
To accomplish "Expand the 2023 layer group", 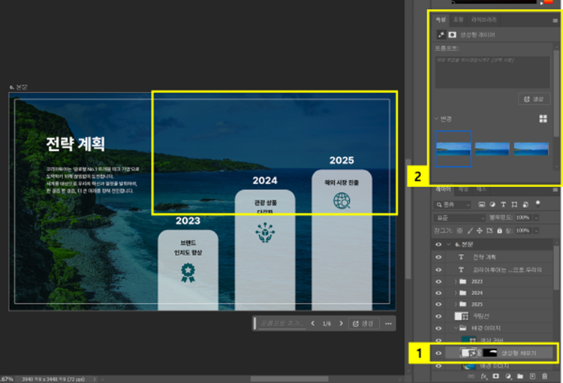I will click(x=456, y=282).
